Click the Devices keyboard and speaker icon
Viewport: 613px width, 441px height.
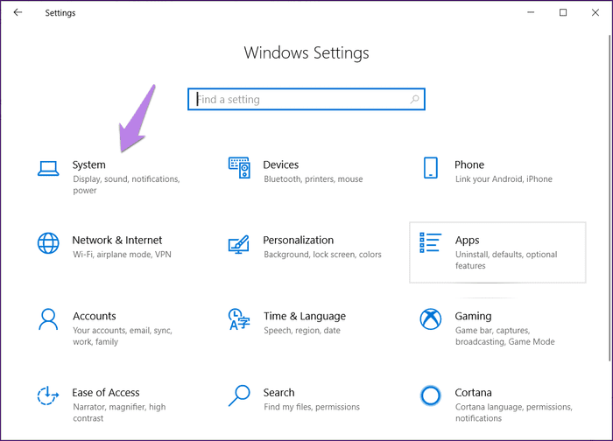pos(239,168)
